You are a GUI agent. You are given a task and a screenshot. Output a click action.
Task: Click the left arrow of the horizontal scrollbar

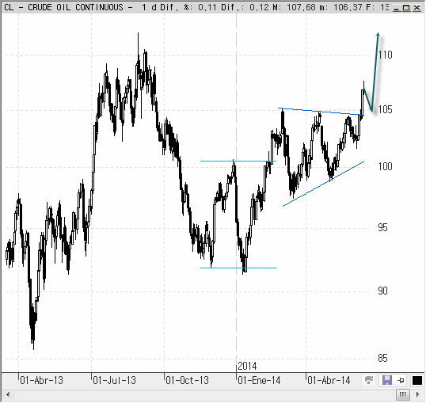[8, 394]
